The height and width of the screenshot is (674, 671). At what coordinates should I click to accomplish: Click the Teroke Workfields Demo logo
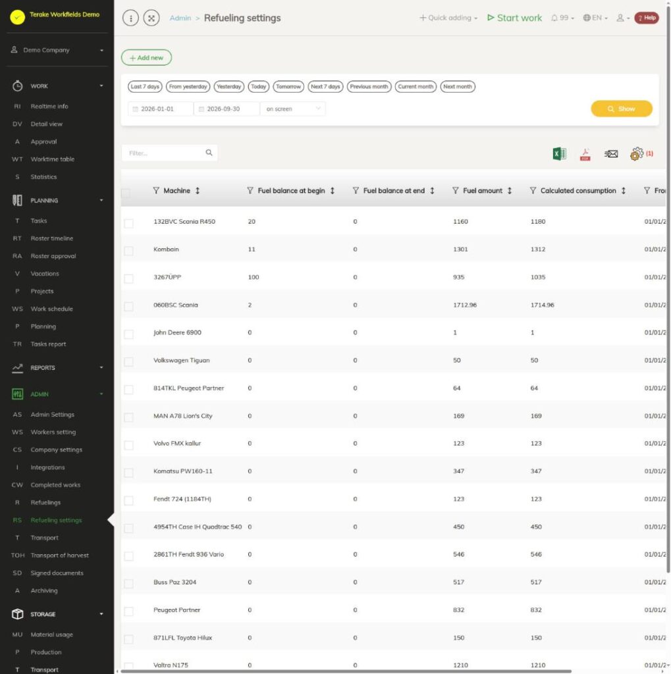coord(18,16)
